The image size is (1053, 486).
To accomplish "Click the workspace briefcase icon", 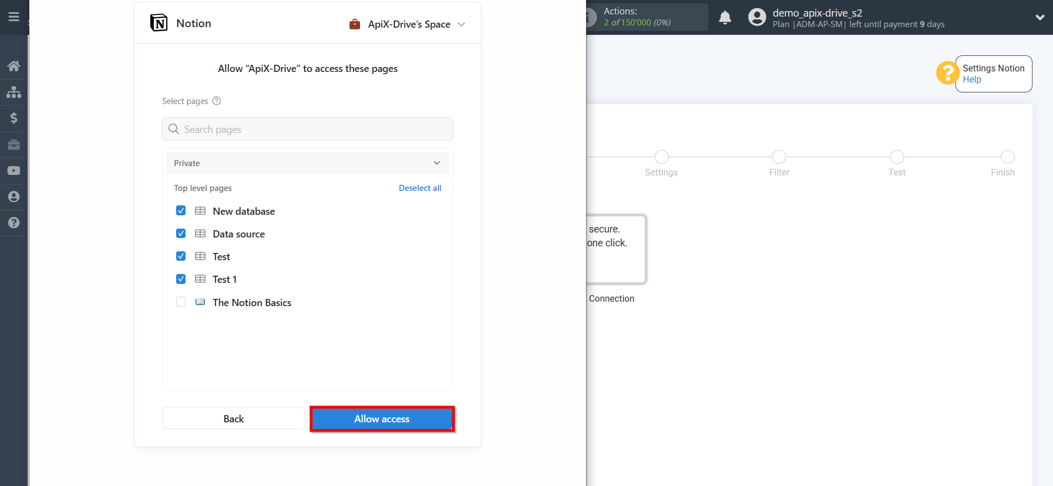I will (x=355, y=24).
